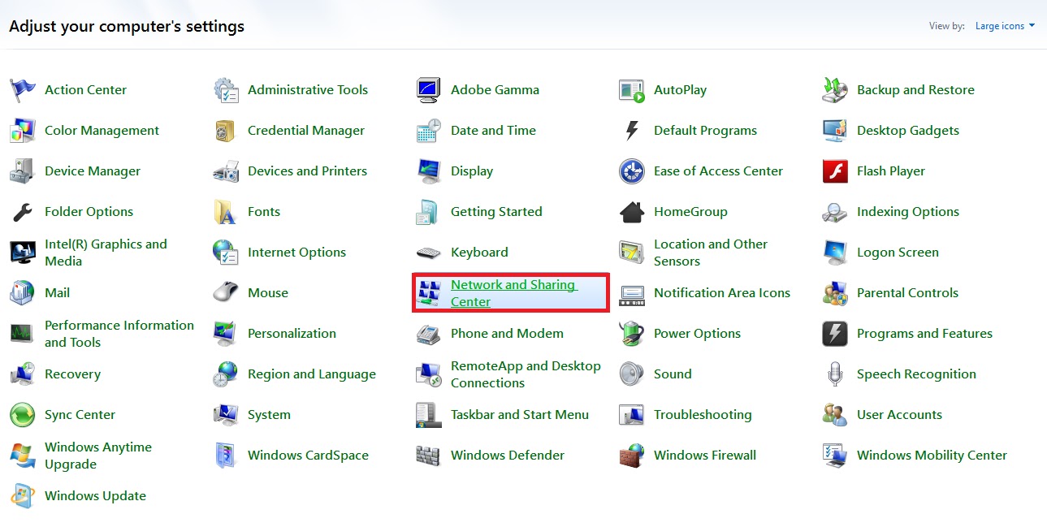Open the Display icon
Image resolution: width=1047 pixels, height=527 pixels.
click(429, 171)
